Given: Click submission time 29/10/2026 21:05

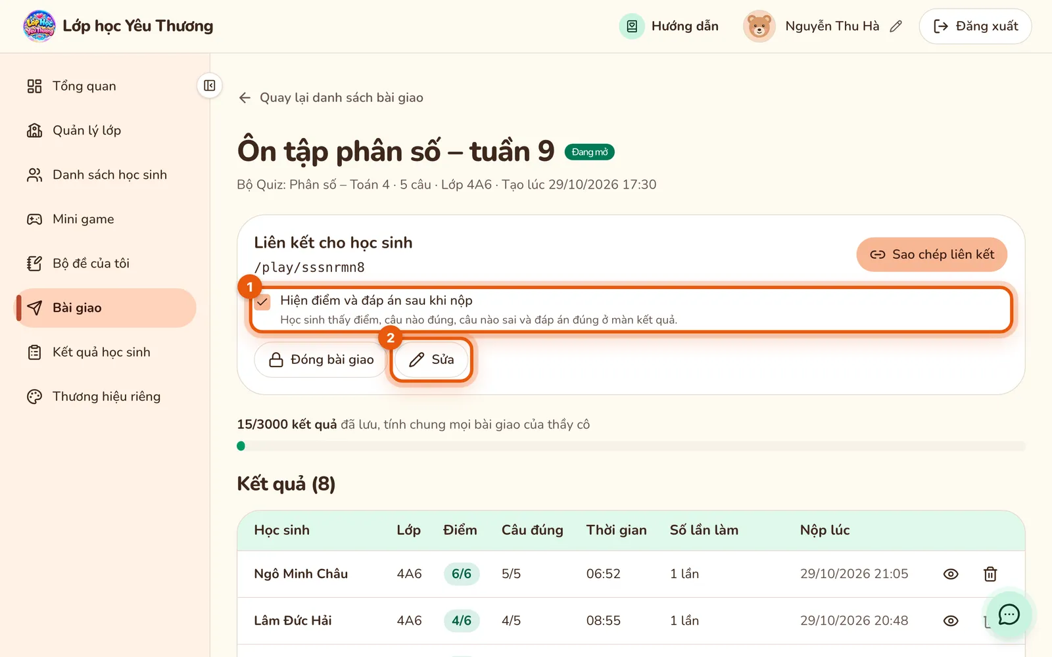Looking at the screenshot, I should [854, 574].
